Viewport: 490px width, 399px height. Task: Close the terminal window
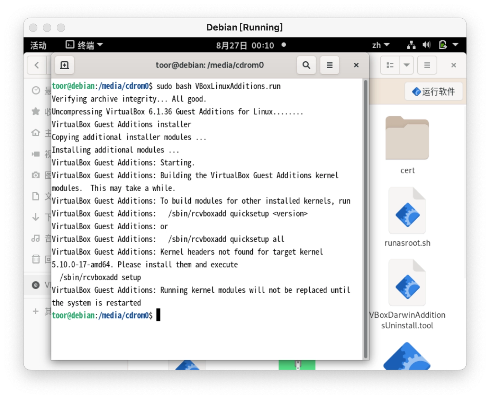tap(356, 65)
